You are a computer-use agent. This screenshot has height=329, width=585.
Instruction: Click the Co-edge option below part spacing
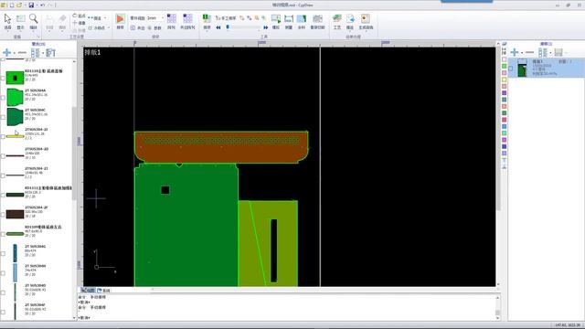pyautogui.click(x=138, y=28)
